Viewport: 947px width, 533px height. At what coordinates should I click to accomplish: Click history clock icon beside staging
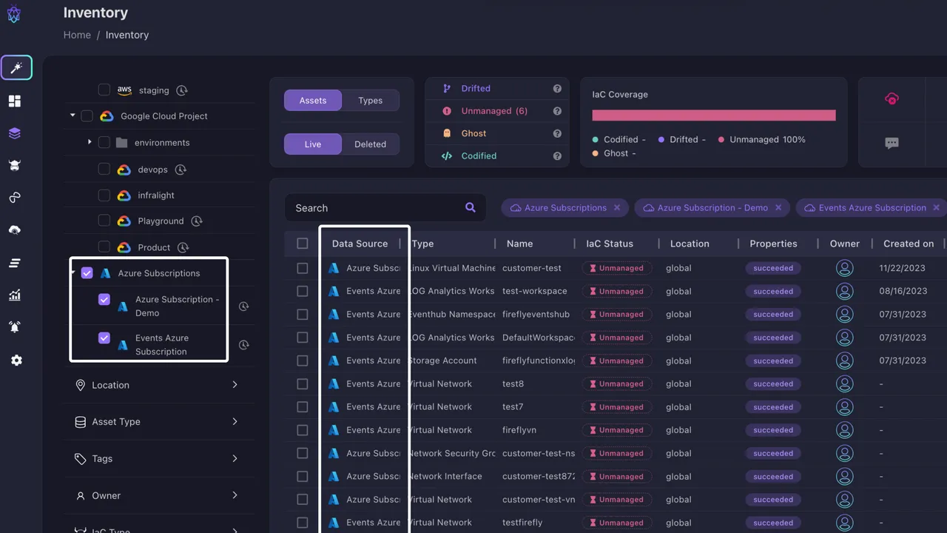coord(182,90)
